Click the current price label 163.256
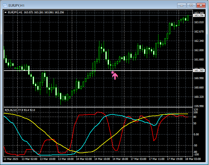 coord(199,16)
